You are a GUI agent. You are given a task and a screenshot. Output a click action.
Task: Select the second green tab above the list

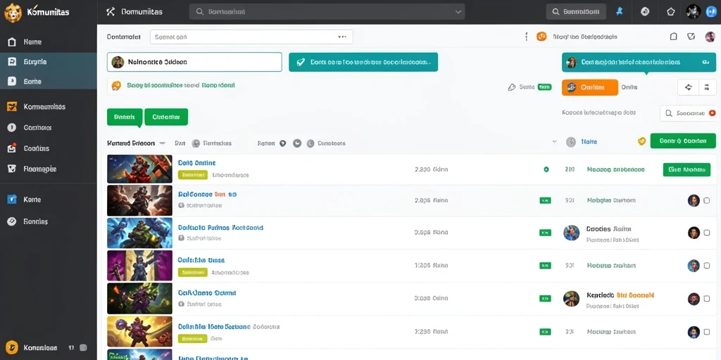tap(166, 117)
